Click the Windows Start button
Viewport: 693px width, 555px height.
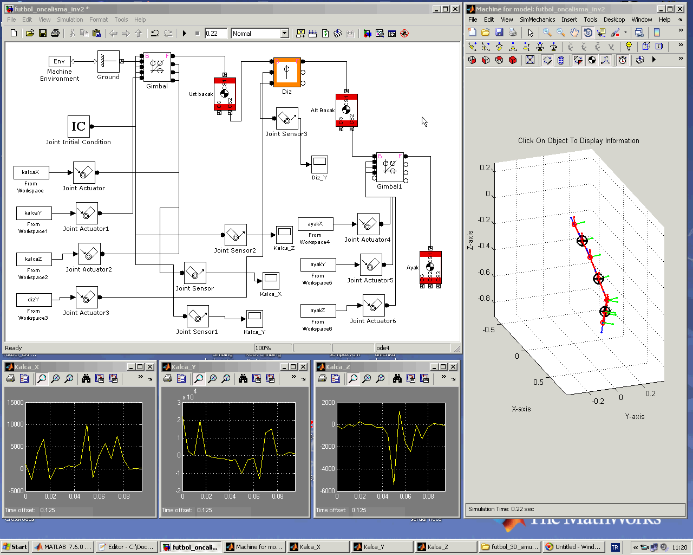[x=15, y=547]
